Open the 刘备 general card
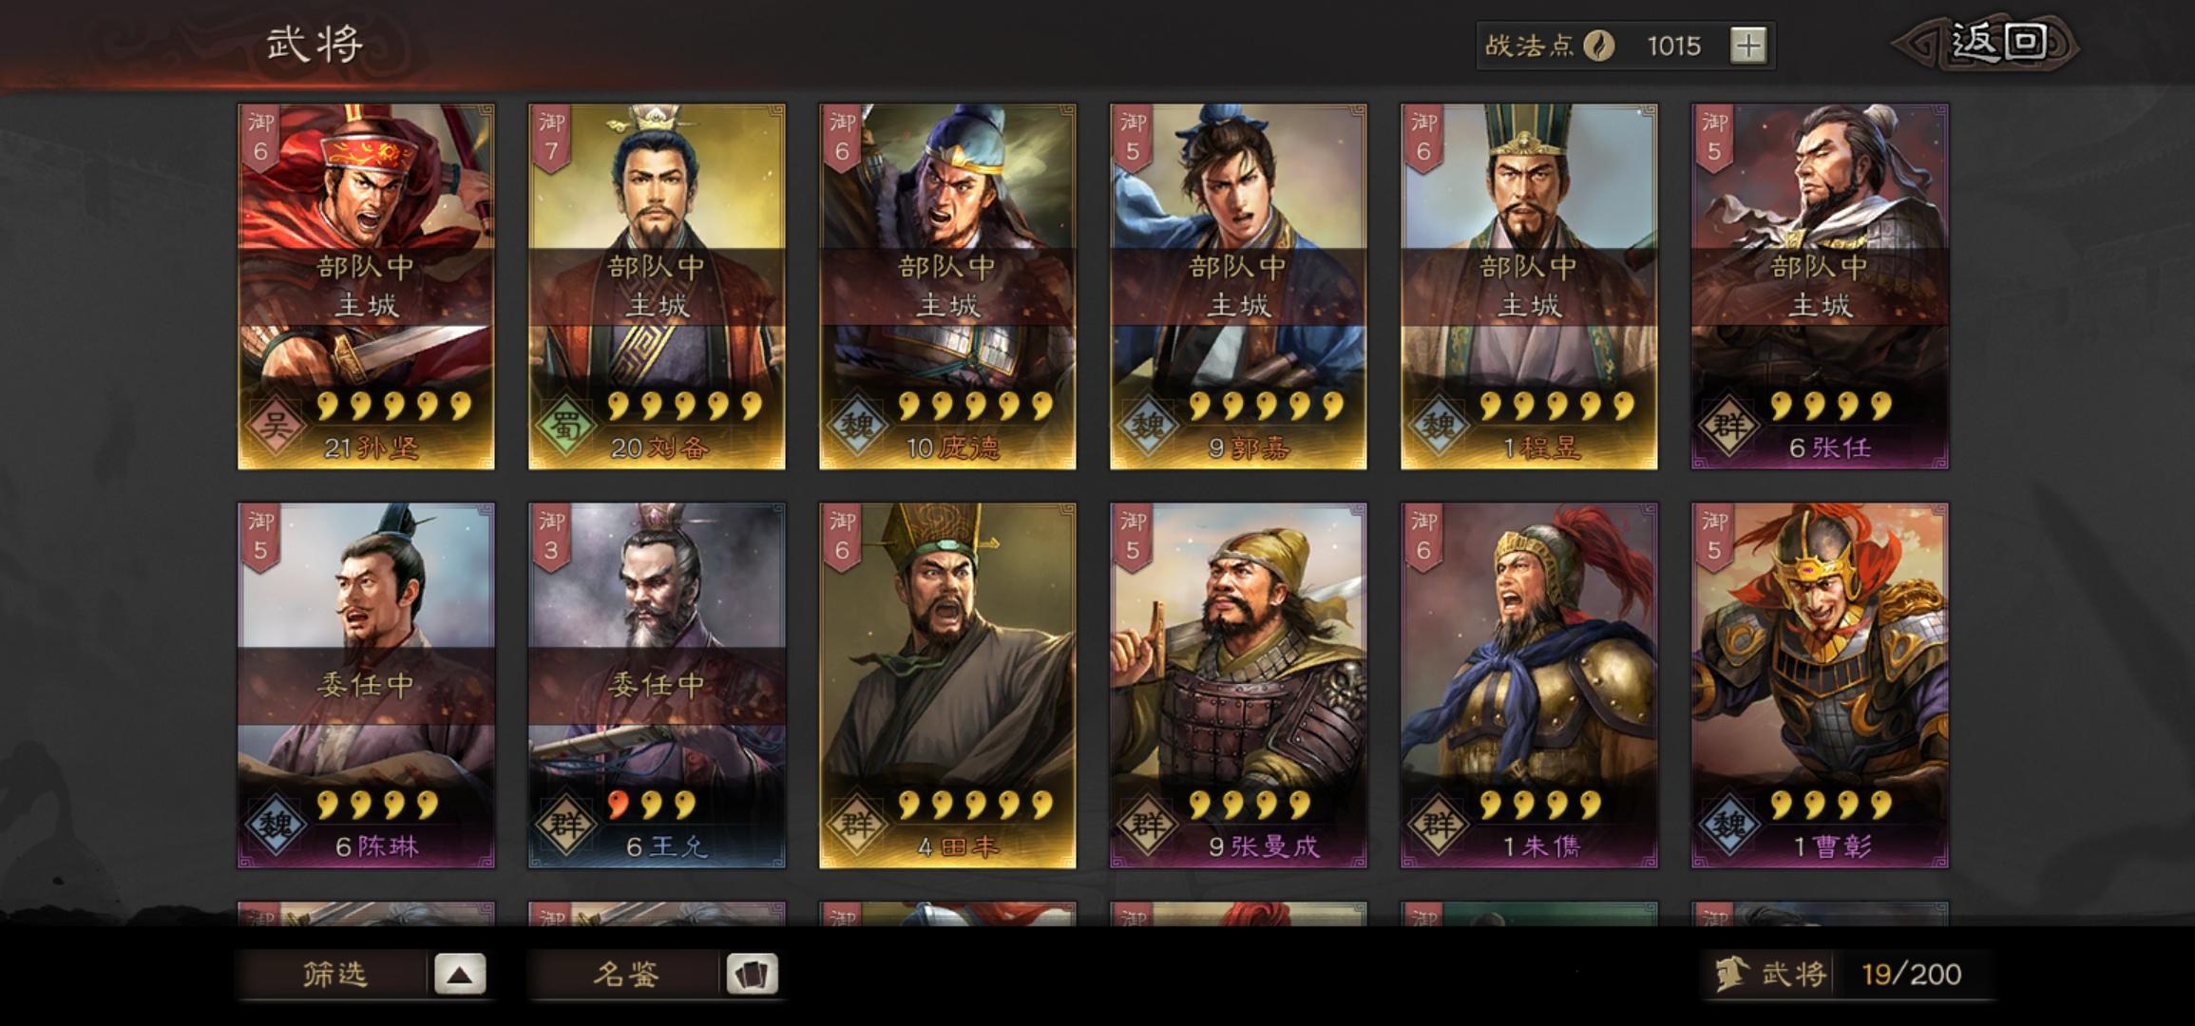Viewport: 2195px width, 1026px height. [x=657, y=286]
